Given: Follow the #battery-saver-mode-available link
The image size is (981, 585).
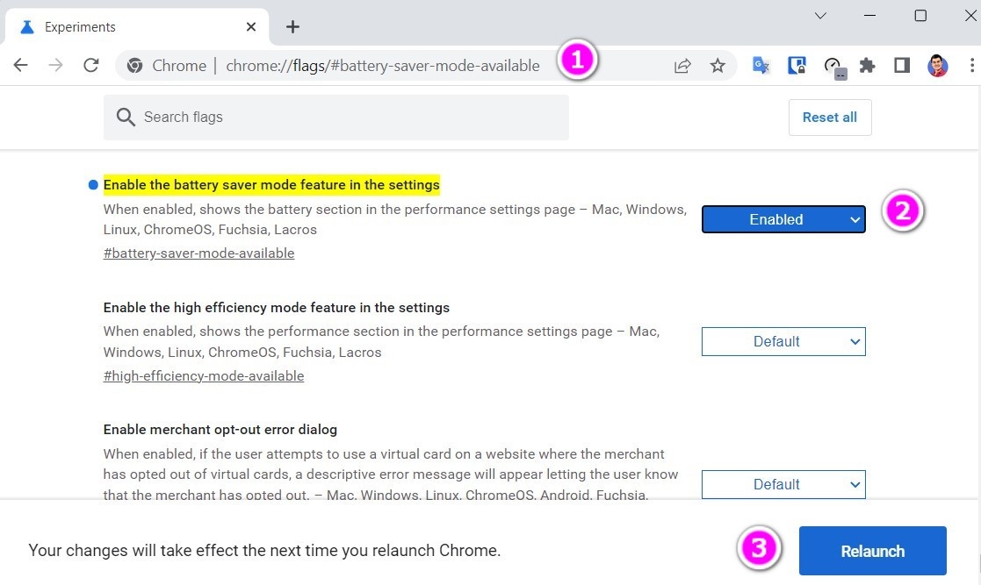Looking at the screenshot, I should (199, 253).
